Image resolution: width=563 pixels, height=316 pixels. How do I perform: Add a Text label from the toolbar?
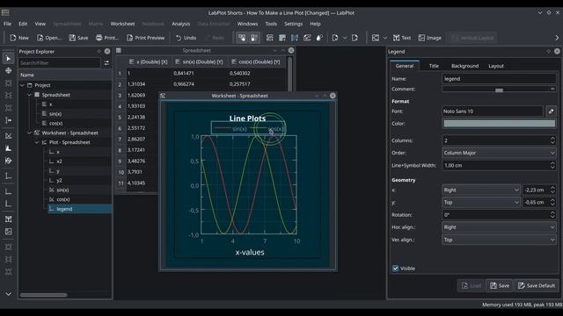coord(402,38)
